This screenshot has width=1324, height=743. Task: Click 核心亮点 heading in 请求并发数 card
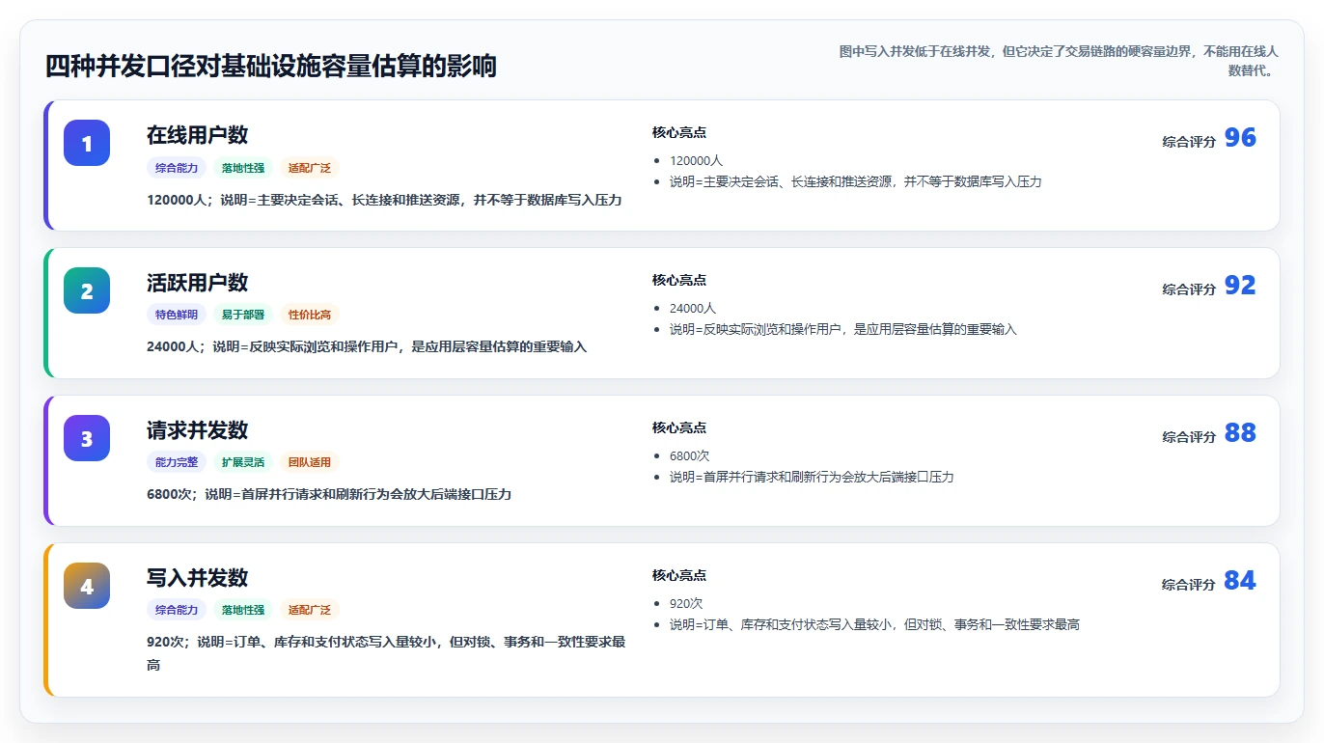[679, 428]
